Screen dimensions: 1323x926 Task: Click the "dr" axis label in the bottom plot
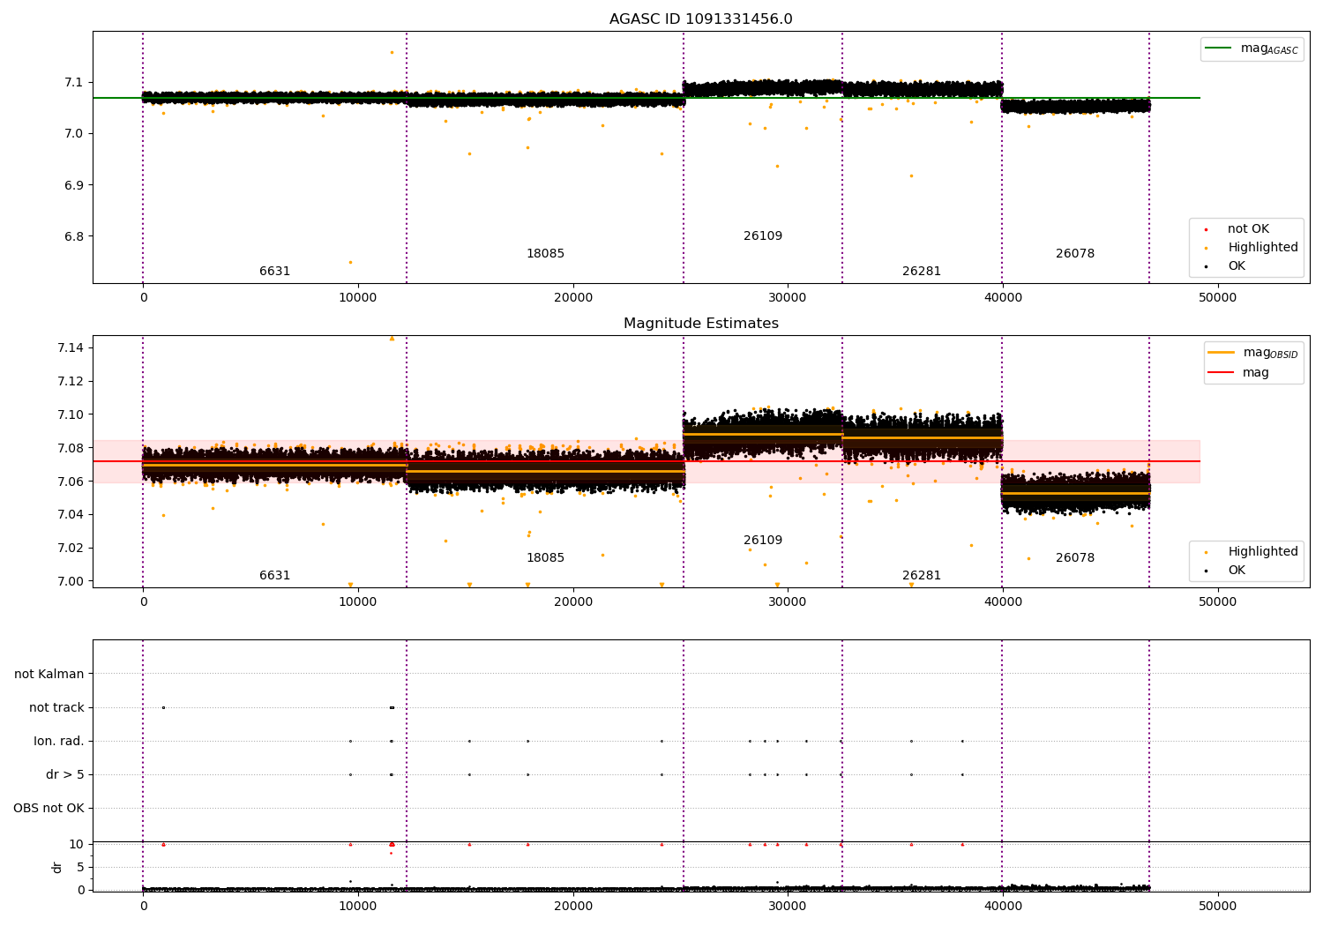[x=57, y=867]
